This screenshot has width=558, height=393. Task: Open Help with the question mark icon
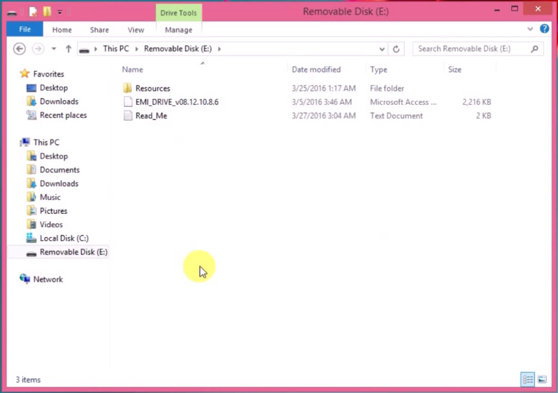(544, 28)
